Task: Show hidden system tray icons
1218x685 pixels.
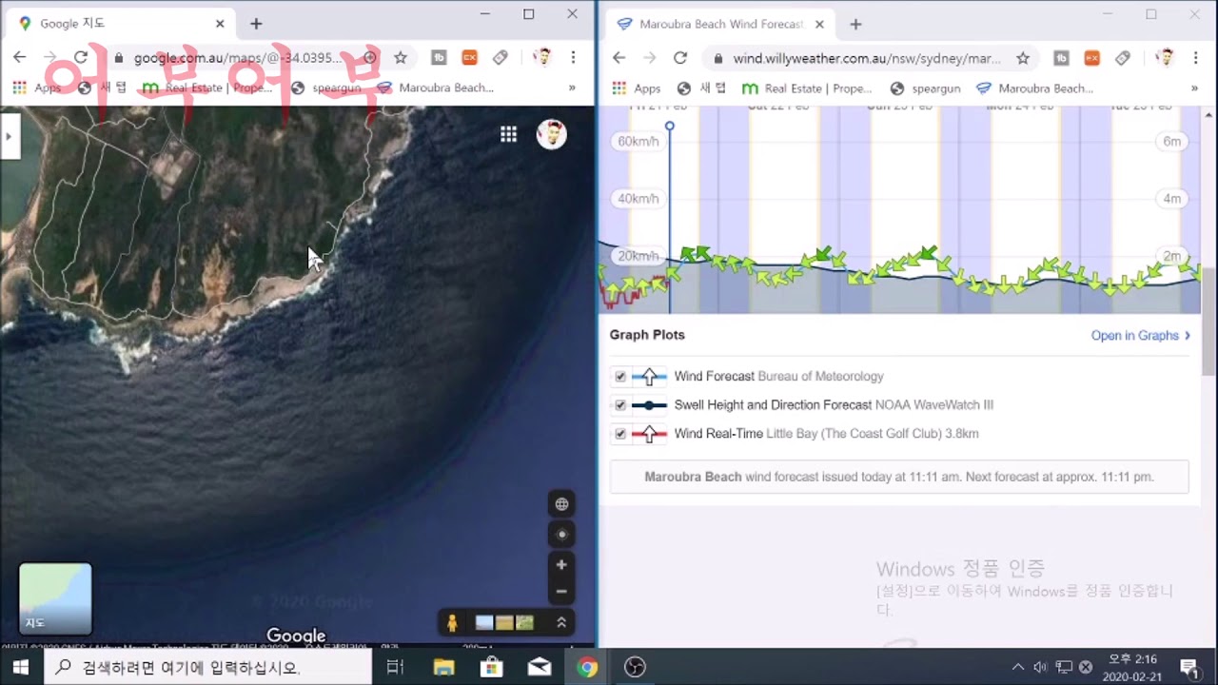Action: [1017, 667]
